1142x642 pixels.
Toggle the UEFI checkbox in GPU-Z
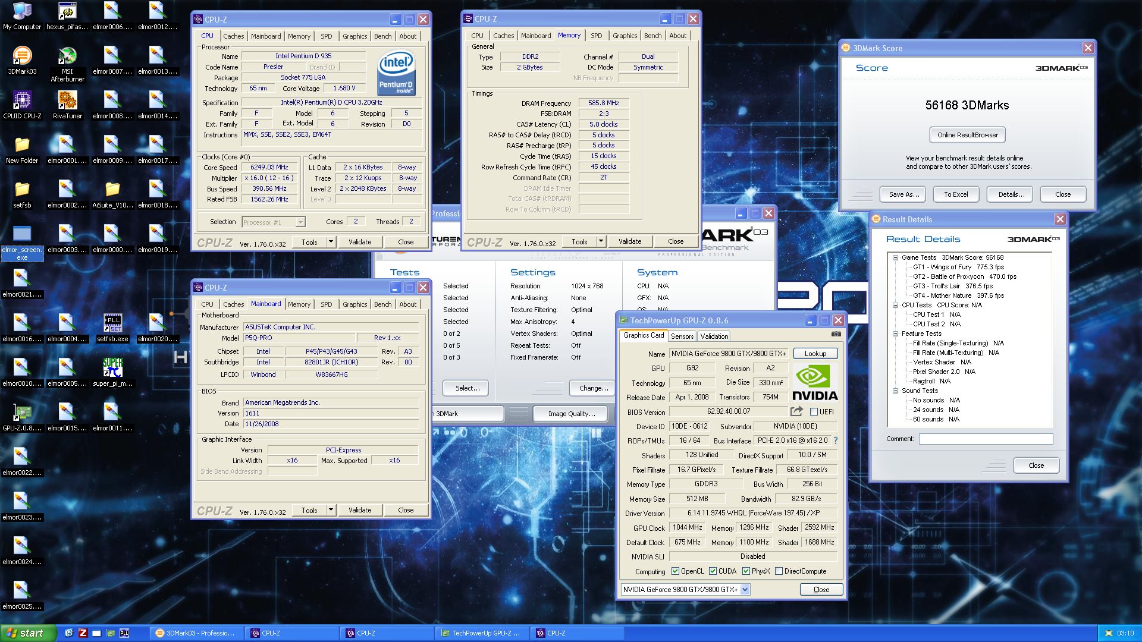coord(814,411)
